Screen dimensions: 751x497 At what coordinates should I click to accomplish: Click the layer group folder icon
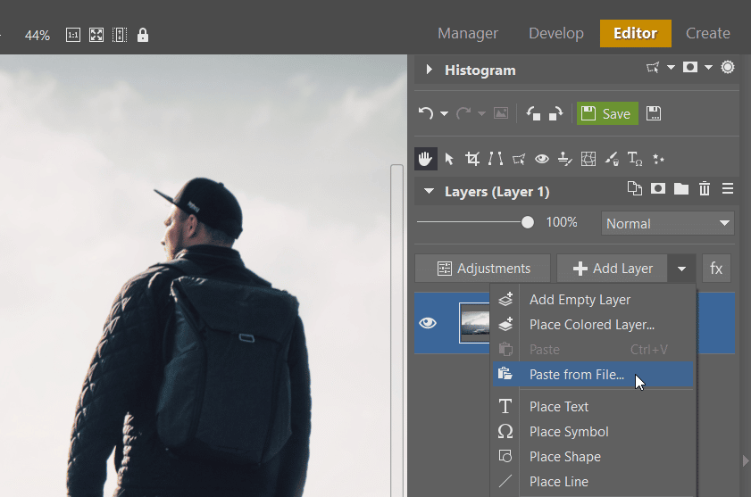point(681,189)
